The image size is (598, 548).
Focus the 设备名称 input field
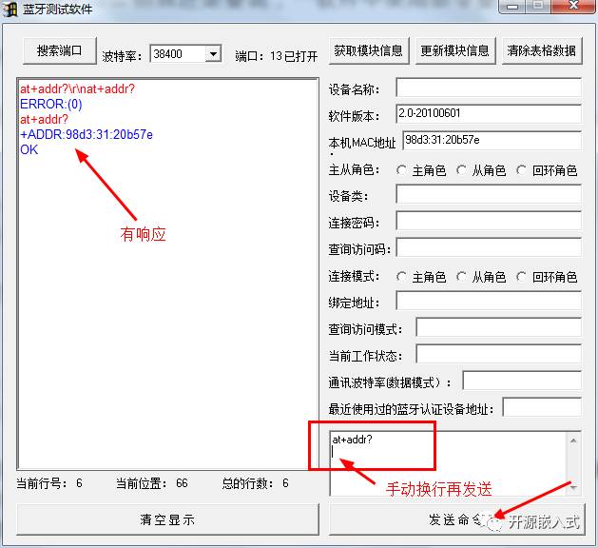click(489, 88)
